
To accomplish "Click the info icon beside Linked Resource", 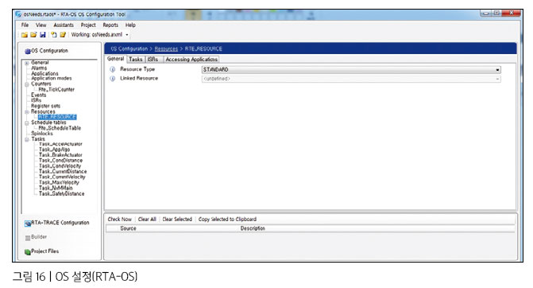I will click(x=113, y=79).
